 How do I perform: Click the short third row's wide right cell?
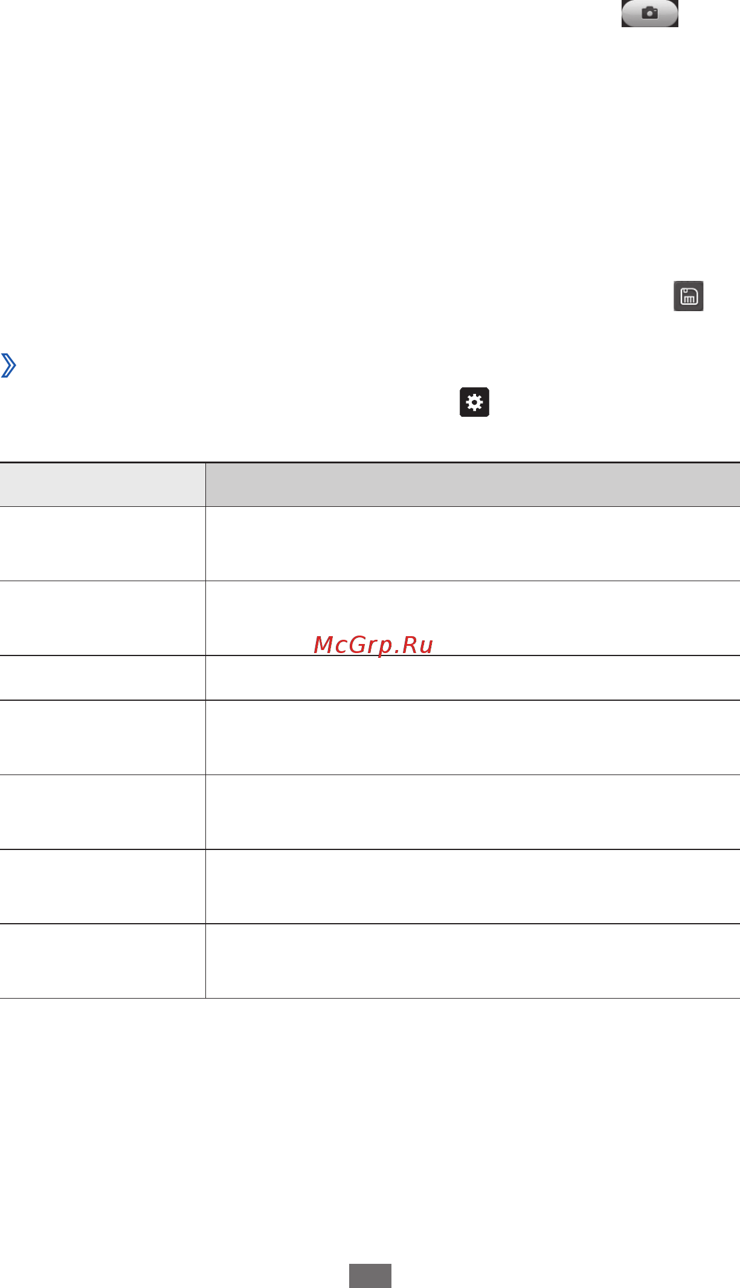click(x=473, y=678)
